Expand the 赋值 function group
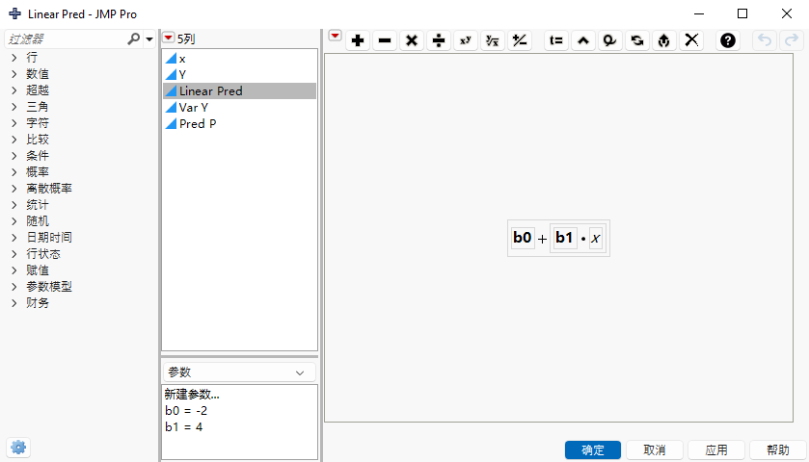 (14, 269)
